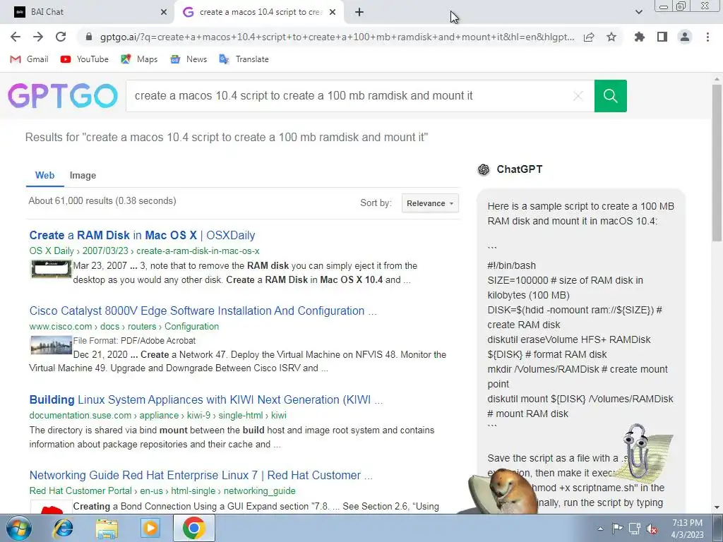Launch Internet Explorer from taskbar
The width and height of the screenshot is (723, 542).
tap(63, 528)
